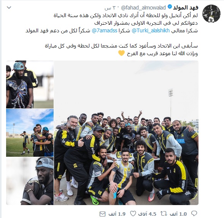This screenshot has height=218, width=224.
Task: Click the 4.5 آلاف retweet count
Action: (x=147, y=214)
